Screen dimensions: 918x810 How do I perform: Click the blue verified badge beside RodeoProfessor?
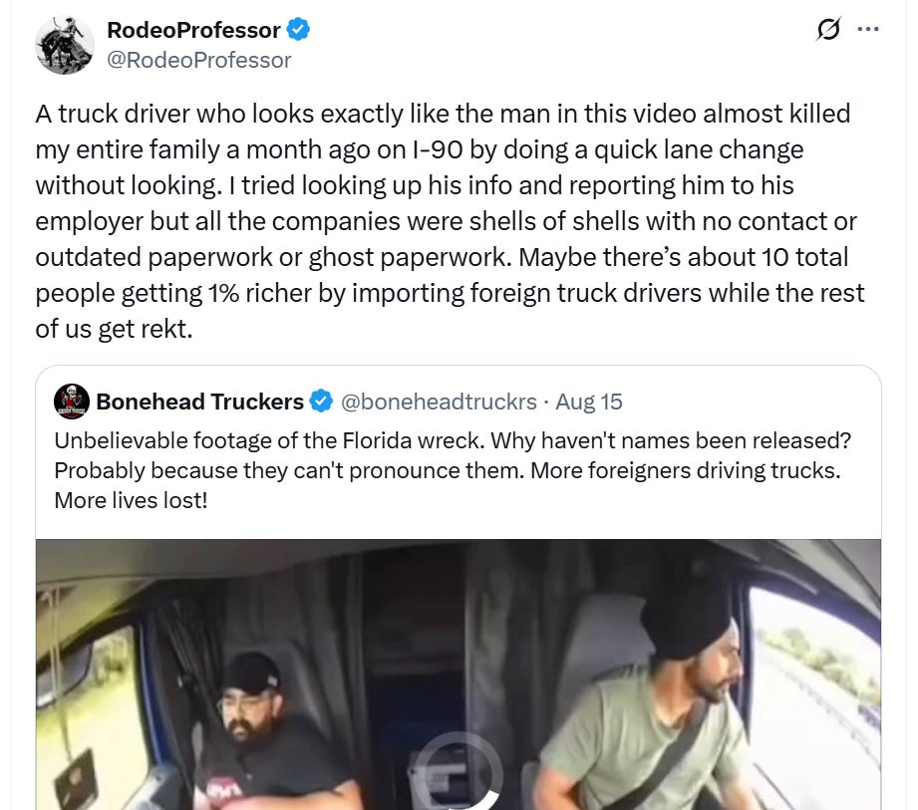pos(298,29)
